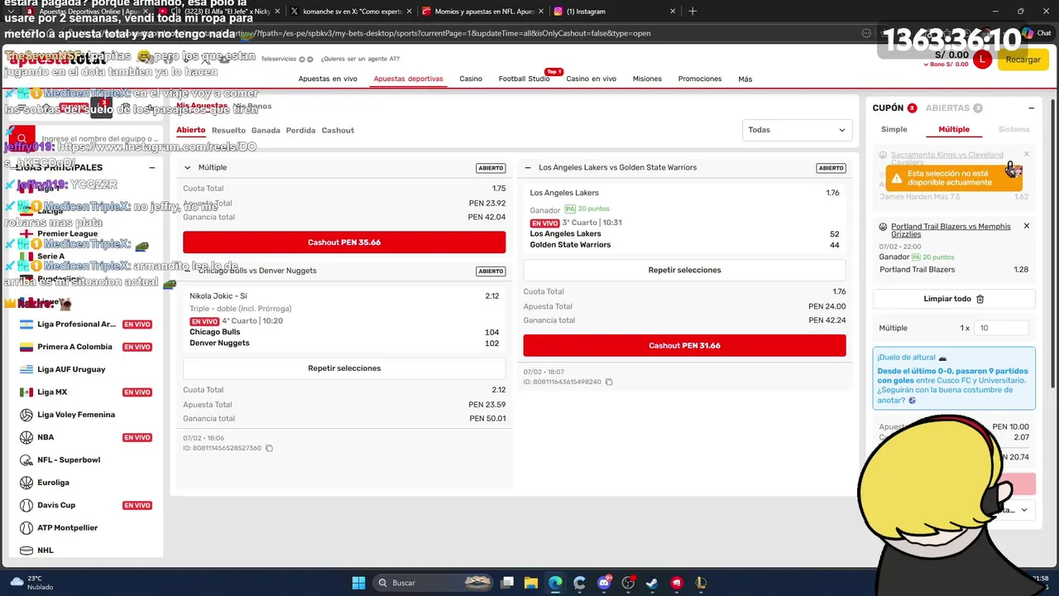This screenshot has height=596, width=1059.
Task: Open File Explorer from the taskbar
Action: click(x=531, y=583)
